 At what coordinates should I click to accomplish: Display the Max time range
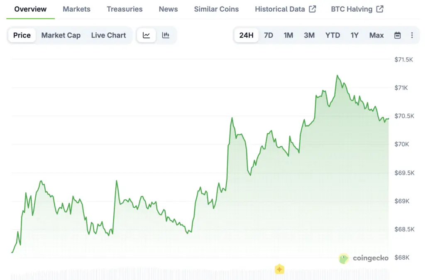376,35
